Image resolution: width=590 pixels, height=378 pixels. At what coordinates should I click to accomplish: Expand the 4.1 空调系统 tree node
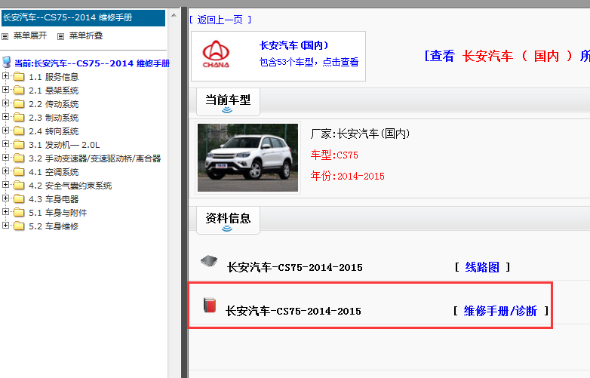5,171
